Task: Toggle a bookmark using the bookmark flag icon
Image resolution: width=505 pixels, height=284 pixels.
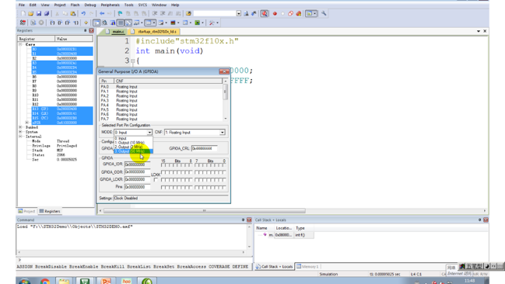Action: (x=120, y=13)
